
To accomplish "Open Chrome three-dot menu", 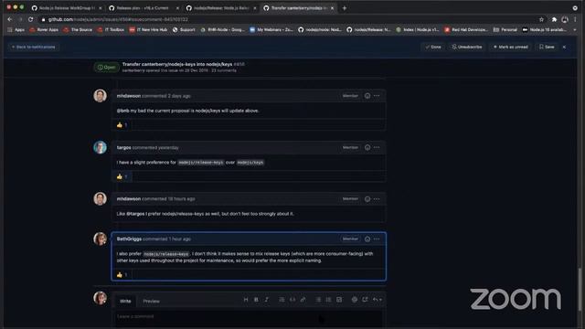I will [575, 19].
